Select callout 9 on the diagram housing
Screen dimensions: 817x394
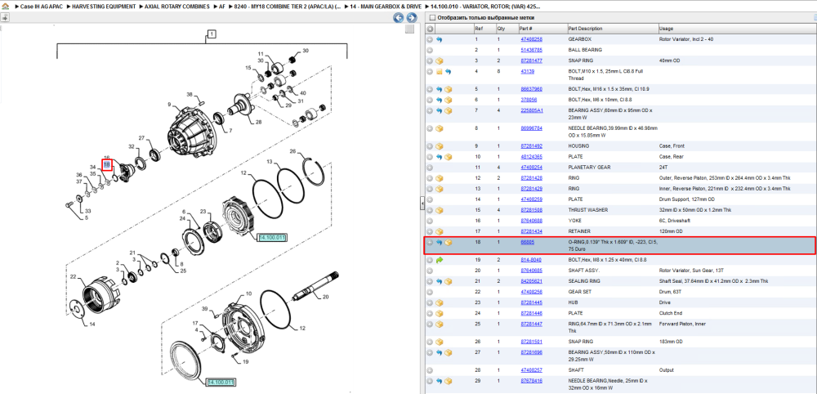(169, 105)
